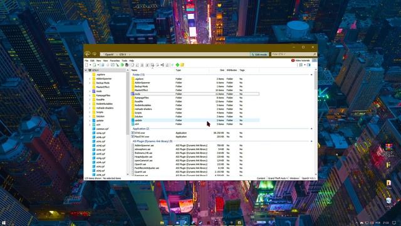401x226 pixels.
Task: Open the new file dropdown arrow
Action: (x=90, y=65)
